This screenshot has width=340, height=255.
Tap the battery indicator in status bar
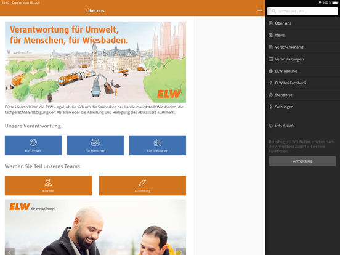(x=335, y=2)
